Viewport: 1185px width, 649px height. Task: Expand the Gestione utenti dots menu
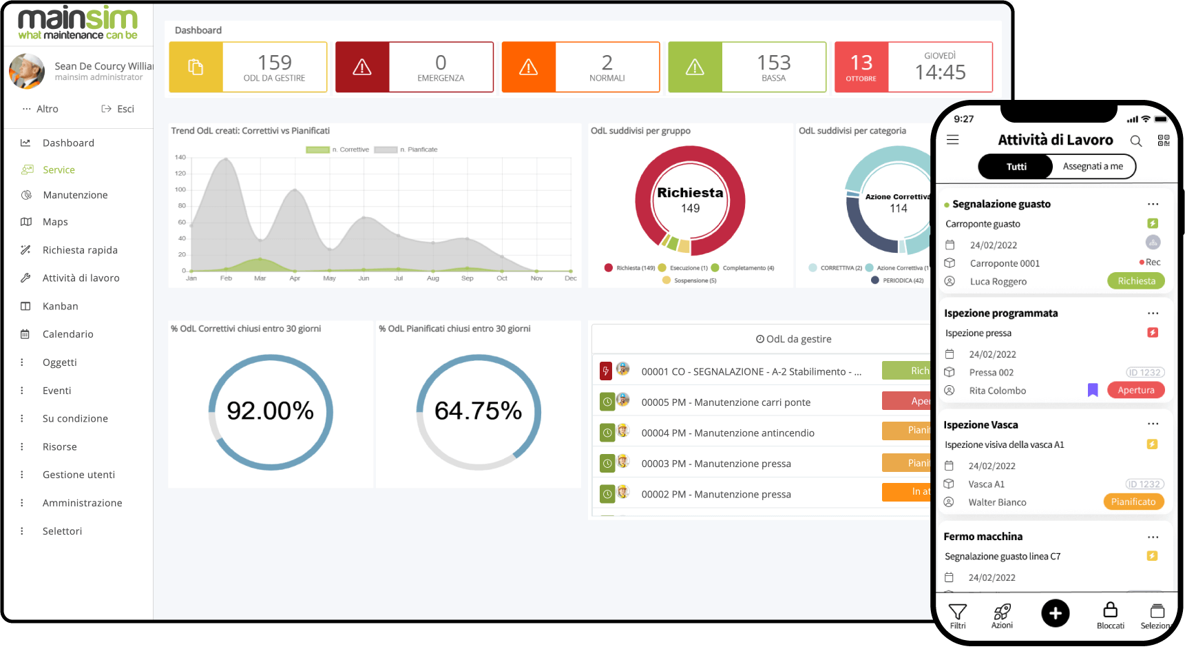pyautogui.click(x=22, y=475)
